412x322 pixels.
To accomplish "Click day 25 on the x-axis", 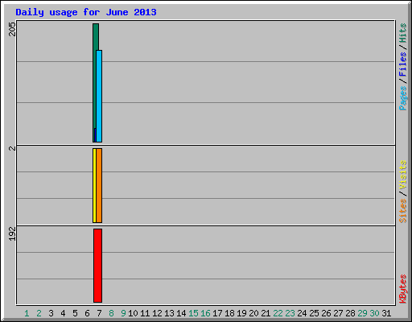I will (314, 313).
